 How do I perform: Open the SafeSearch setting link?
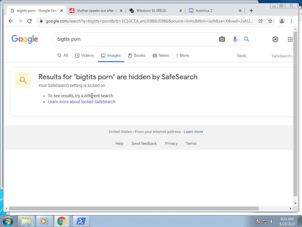[x=282, y=56]
